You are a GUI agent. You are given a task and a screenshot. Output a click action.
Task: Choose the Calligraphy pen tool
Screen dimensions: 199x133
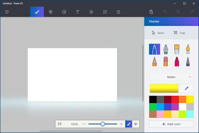[166, 49]
